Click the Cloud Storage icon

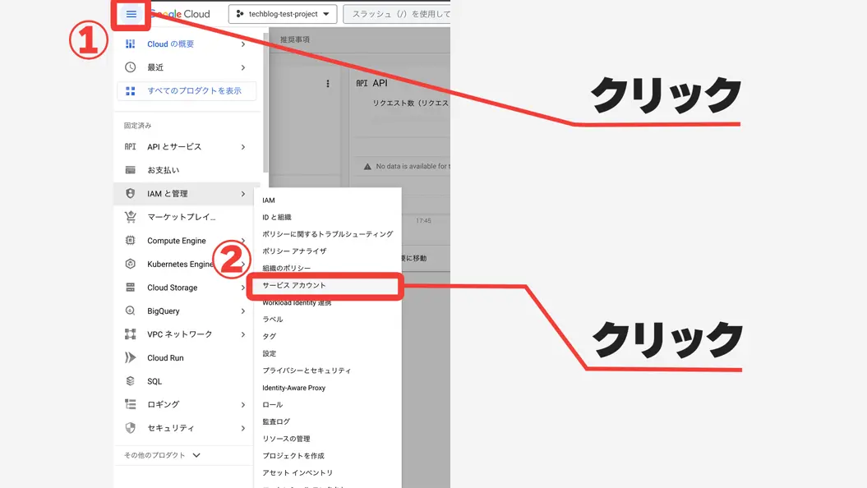[130, 288]
